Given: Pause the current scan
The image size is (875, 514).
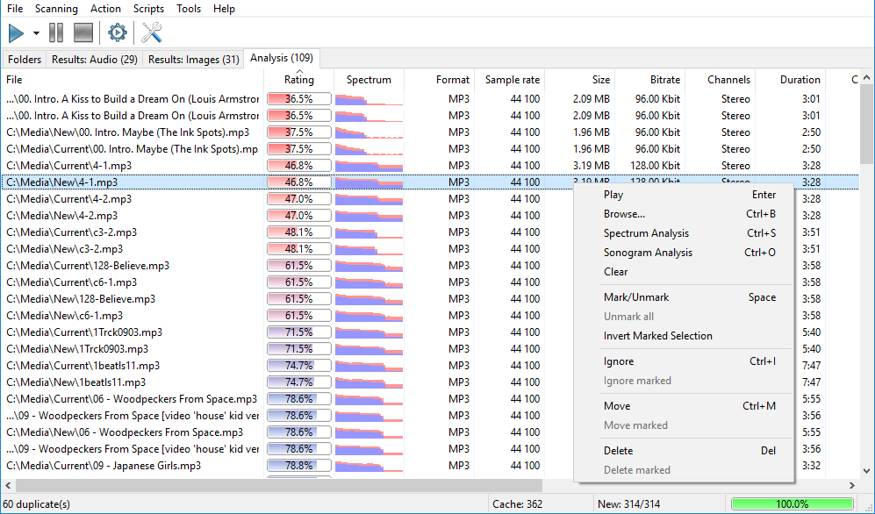Looking at the screenshot, I should [x=55, y=32].
